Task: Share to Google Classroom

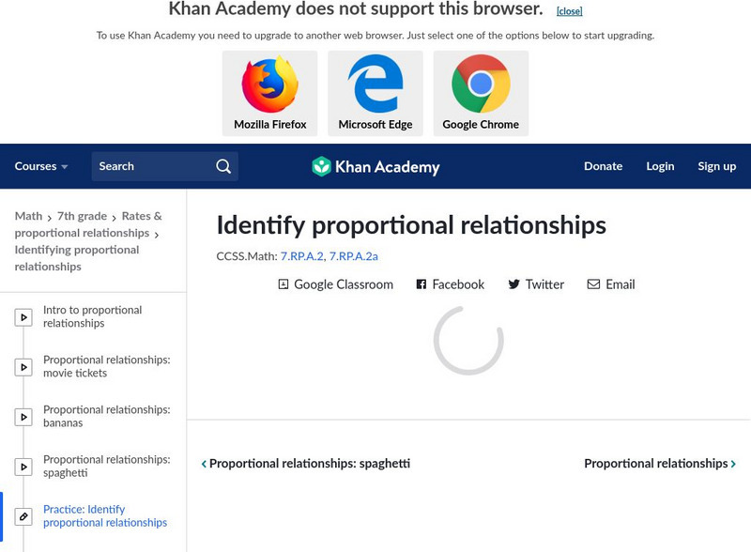Action: [x=335, y=284]
